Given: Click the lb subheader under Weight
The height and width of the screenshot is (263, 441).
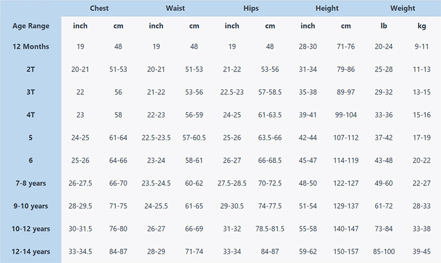Looking at the screenshot, I should pyautogui.click(x=384, y=26).
